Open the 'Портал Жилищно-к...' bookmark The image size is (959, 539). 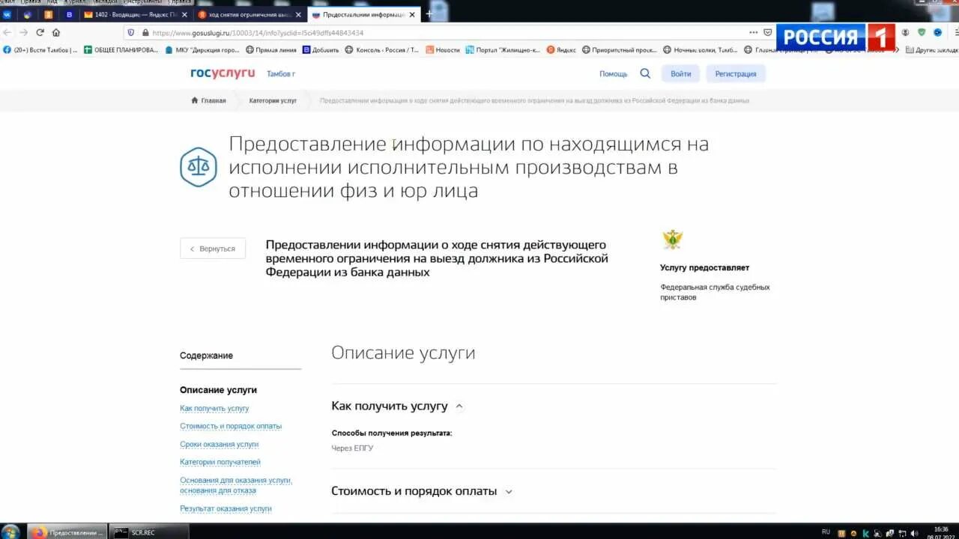(503, 50)
